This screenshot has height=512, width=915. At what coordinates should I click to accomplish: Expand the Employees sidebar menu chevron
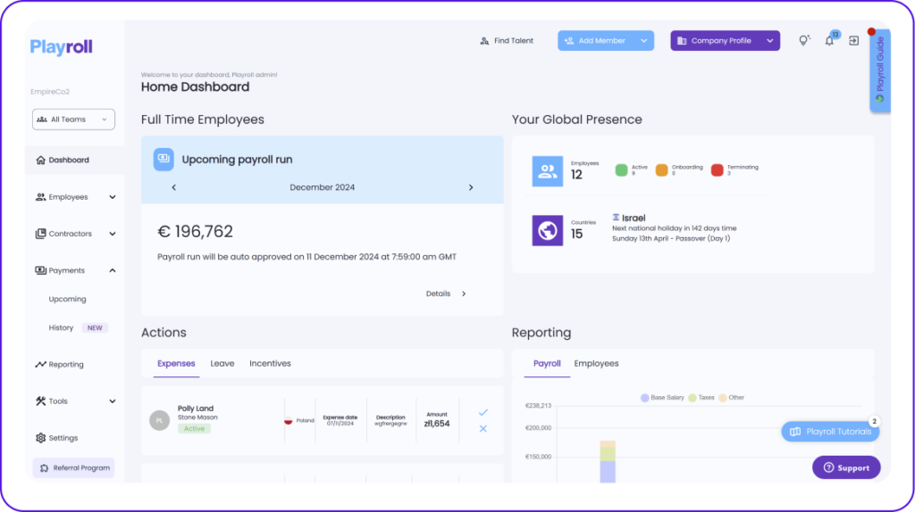112,197
